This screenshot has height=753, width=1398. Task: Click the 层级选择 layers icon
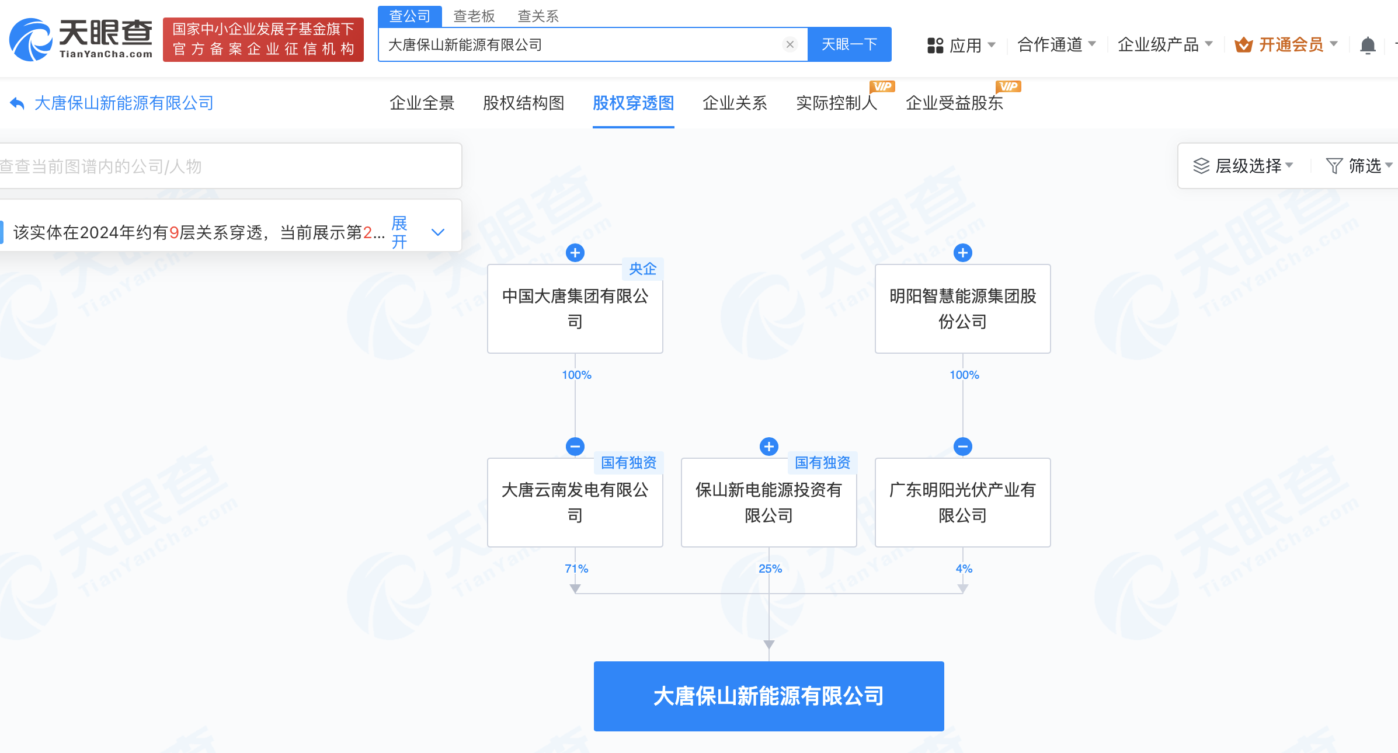click(1201, 166)
